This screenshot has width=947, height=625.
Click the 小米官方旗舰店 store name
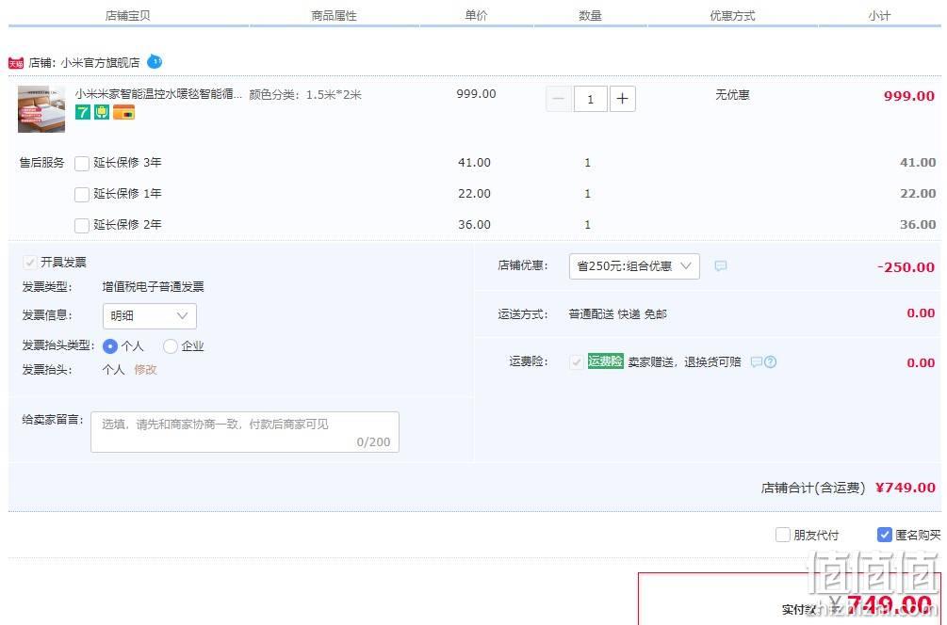(x=100, y=63)
